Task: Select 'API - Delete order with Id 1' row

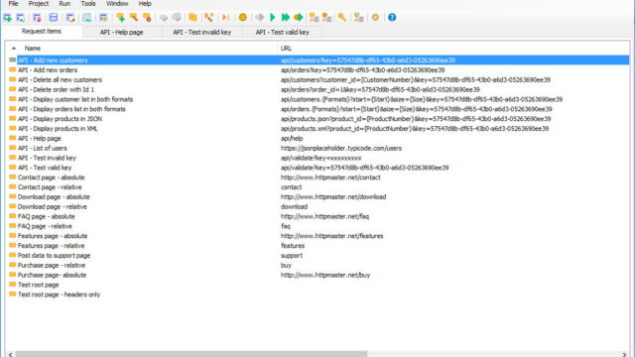Action: [x=318, y=89]
